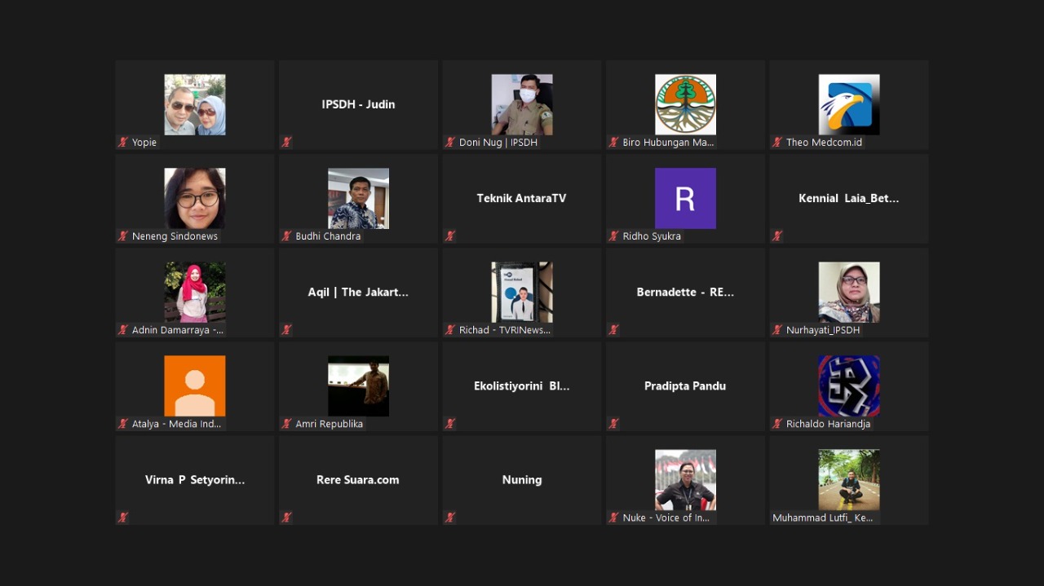This screenshot has height=586, width=1044.
Task: Click the Neneng Sindonews name label
Action: 175,236
